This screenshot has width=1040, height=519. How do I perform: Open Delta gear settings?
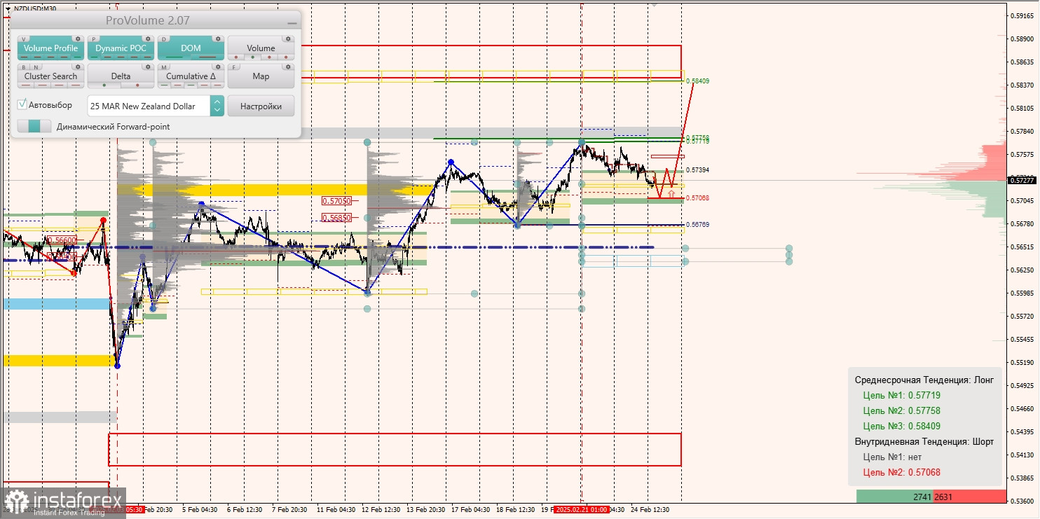tap(148, 67)
